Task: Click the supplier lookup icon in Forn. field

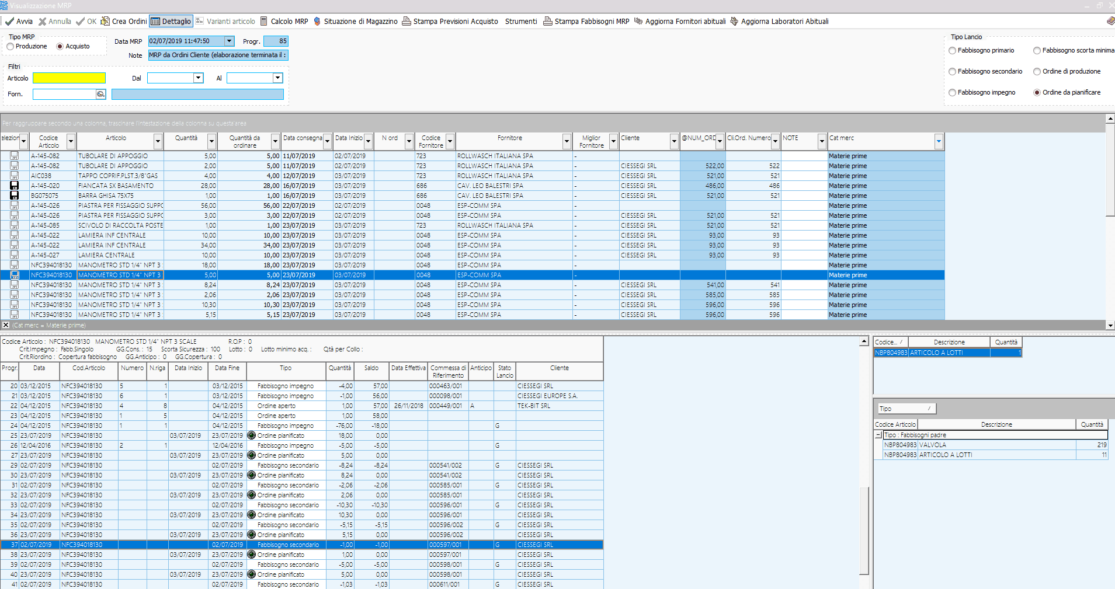Action: pyautogui.click(x=100, y=95)
